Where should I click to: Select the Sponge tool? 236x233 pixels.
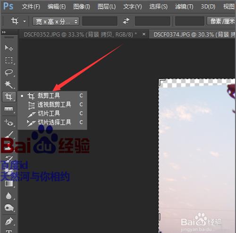(x=9, y=208)
